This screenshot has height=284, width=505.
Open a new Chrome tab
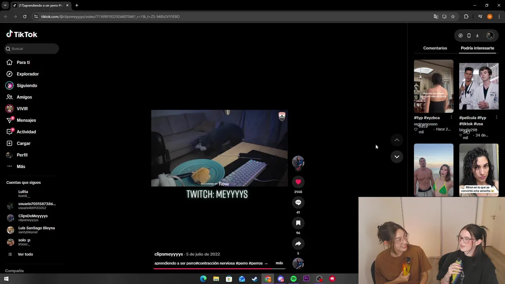(77, 5)
